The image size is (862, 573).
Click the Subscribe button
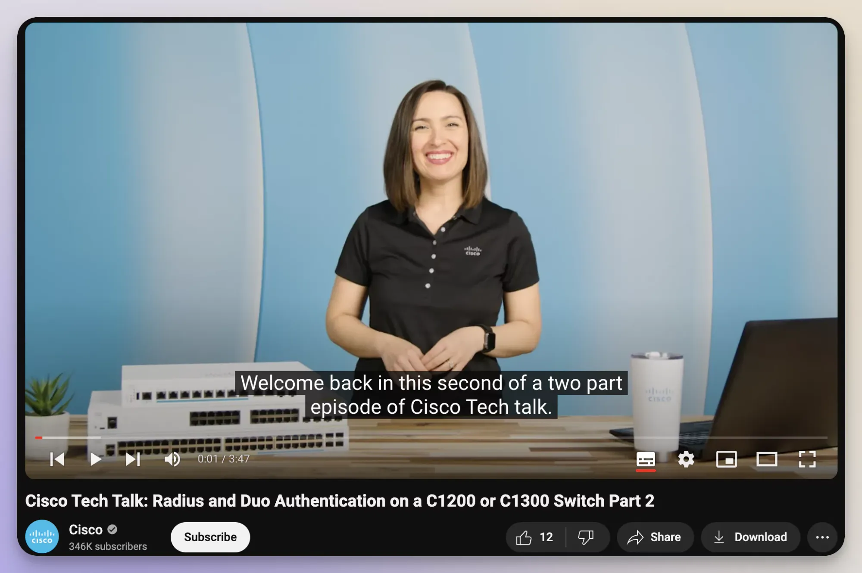[x=210, y=536]
